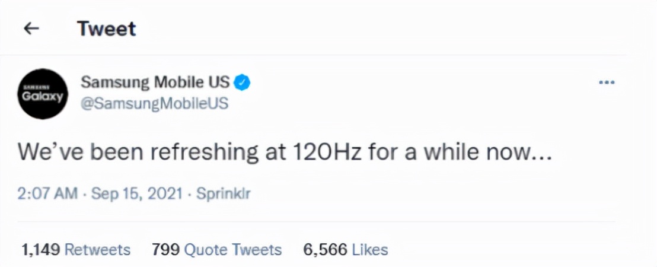Click the 1,149 retweet count number
This screenshot has width=657, height=267.
[x=40, y=250]
